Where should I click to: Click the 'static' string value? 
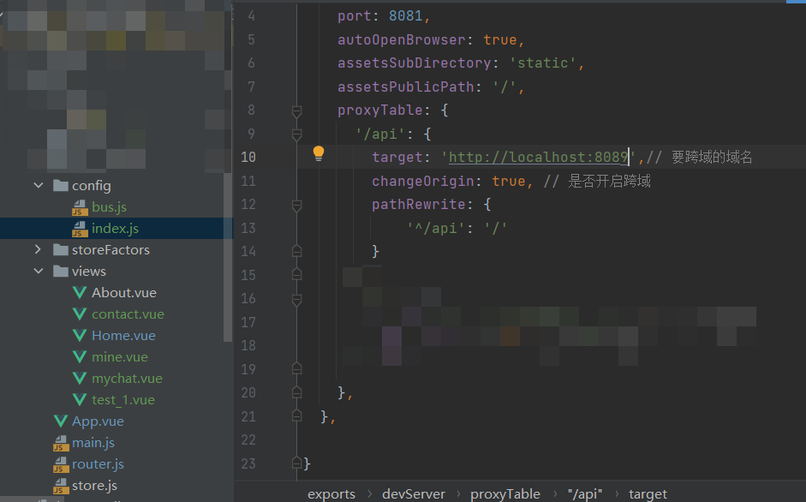543,63
